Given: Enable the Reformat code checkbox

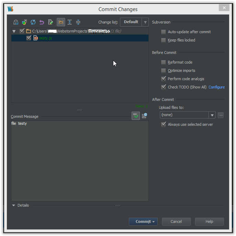Looking at the screenshot, I should coord(163,62).
